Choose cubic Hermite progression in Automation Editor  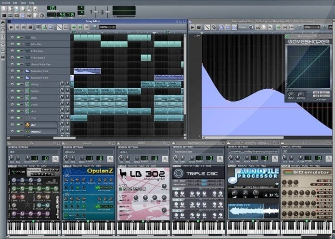pyautogui.click(x=234, y=27)
